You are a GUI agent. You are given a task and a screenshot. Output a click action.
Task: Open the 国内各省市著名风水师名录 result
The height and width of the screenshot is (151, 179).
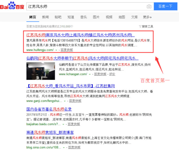point(49,109)
